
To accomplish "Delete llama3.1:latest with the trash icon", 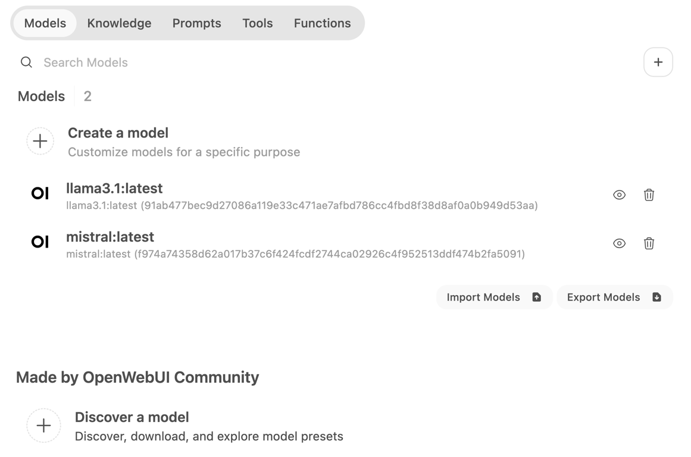I will pyautogui.click(x=649, y=195).
